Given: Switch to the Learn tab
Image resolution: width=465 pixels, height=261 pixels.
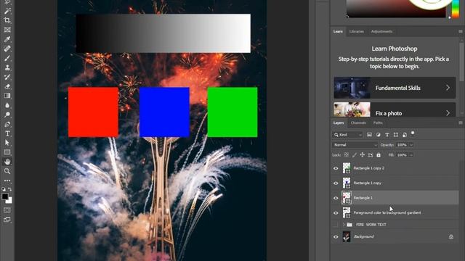Looking at the screenshot, I should 338,31.
